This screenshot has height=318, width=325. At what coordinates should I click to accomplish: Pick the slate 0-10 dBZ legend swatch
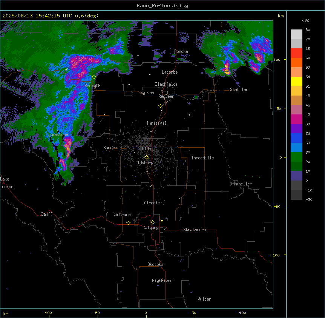(x=296, y=176)
